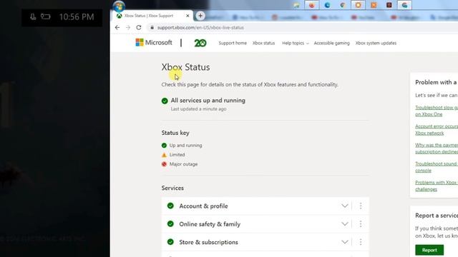Image resolution: width=458 pixels, height=257 pixels.
Task: Click the black square taskbar icon
Action: [389, 5]
